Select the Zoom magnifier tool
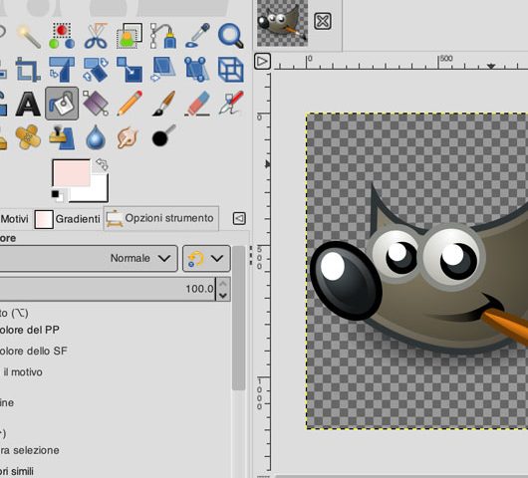 tap(231, 36)
